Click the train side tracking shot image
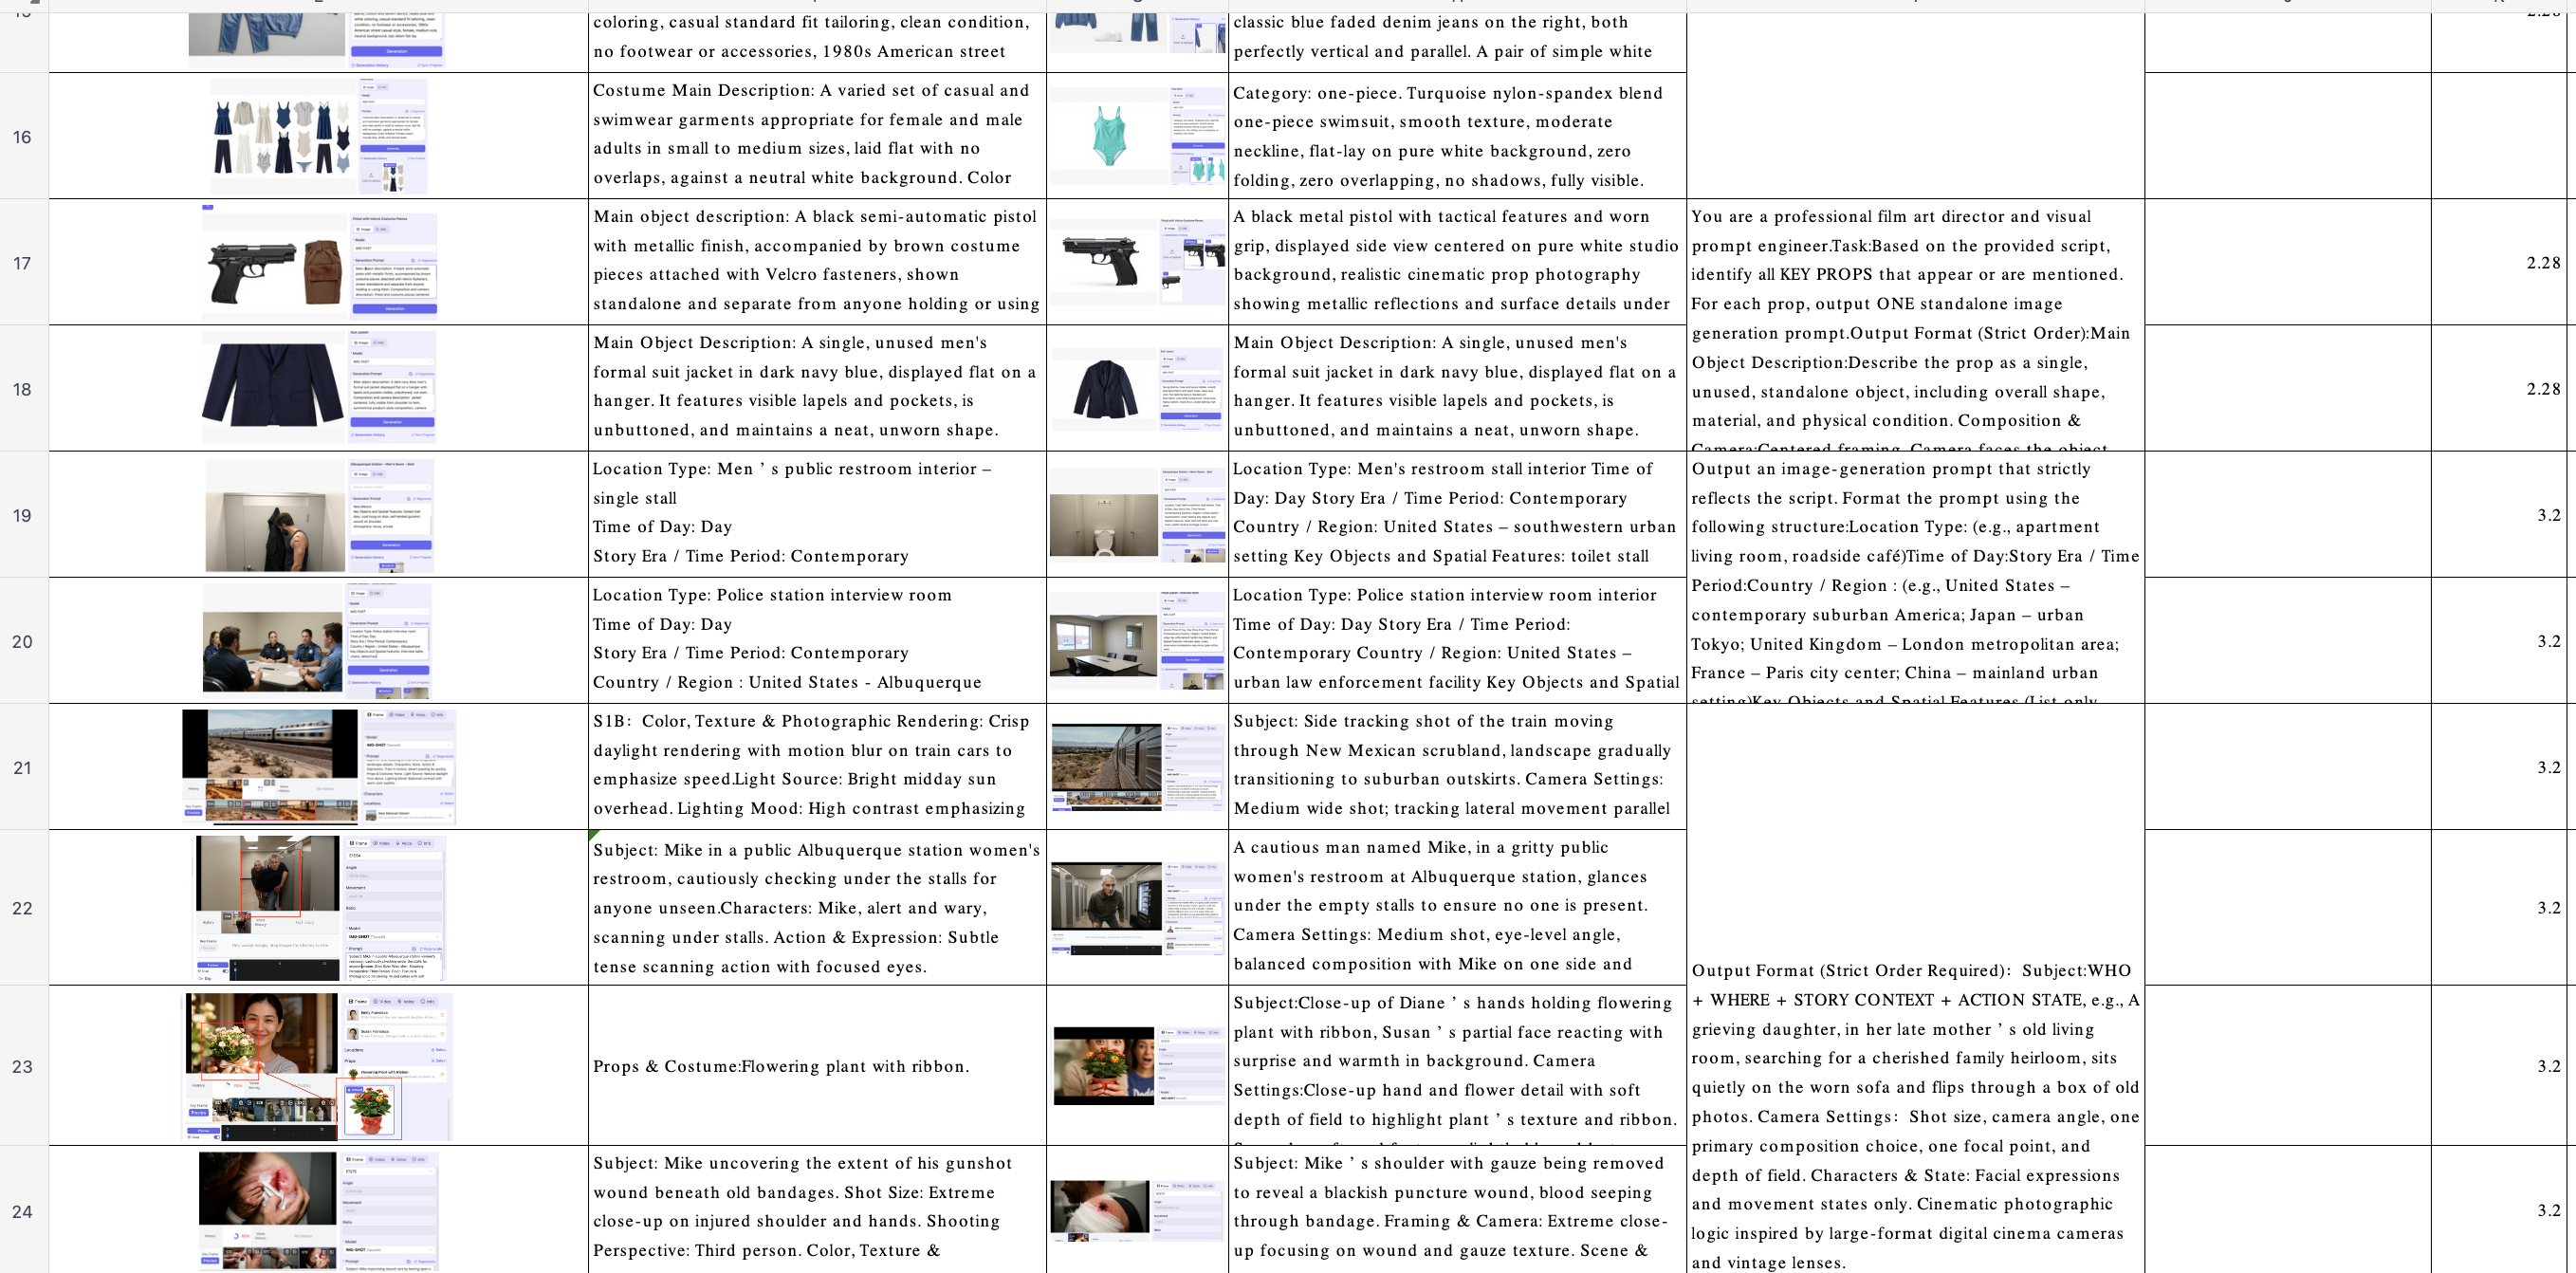 (1138, 767)
